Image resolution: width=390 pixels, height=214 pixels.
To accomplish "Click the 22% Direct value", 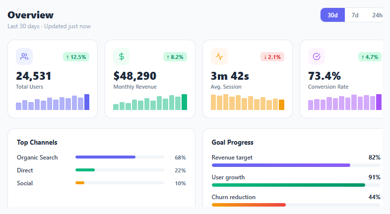I will tap(180, 170).
